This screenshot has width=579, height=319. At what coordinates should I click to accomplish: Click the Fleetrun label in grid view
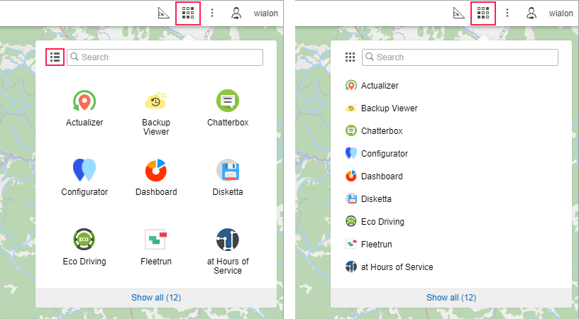pos(156,262)
